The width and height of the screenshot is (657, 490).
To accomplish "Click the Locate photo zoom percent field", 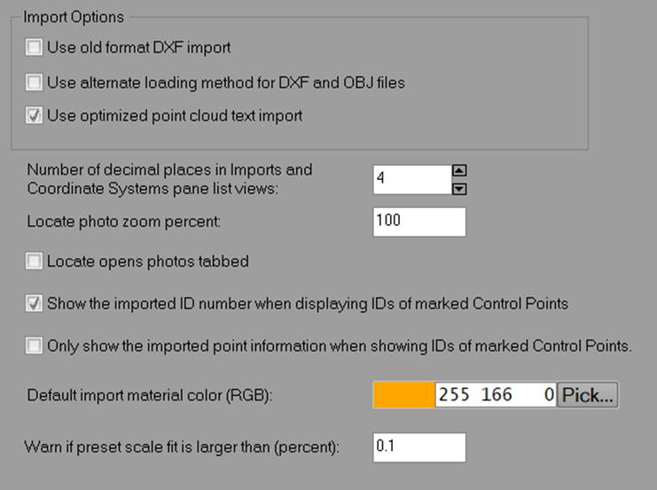I will click(x=418, y=222).
